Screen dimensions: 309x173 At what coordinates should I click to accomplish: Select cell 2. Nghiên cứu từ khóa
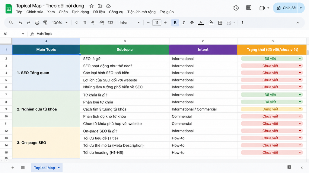(x=46, y=109)
